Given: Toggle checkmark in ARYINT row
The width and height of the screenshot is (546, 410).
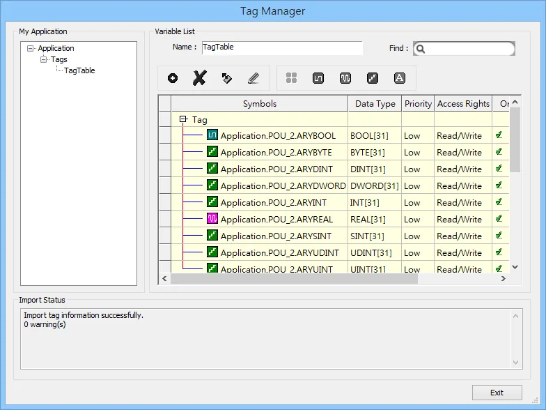Looking at the screenshot, I should (499, 202).
